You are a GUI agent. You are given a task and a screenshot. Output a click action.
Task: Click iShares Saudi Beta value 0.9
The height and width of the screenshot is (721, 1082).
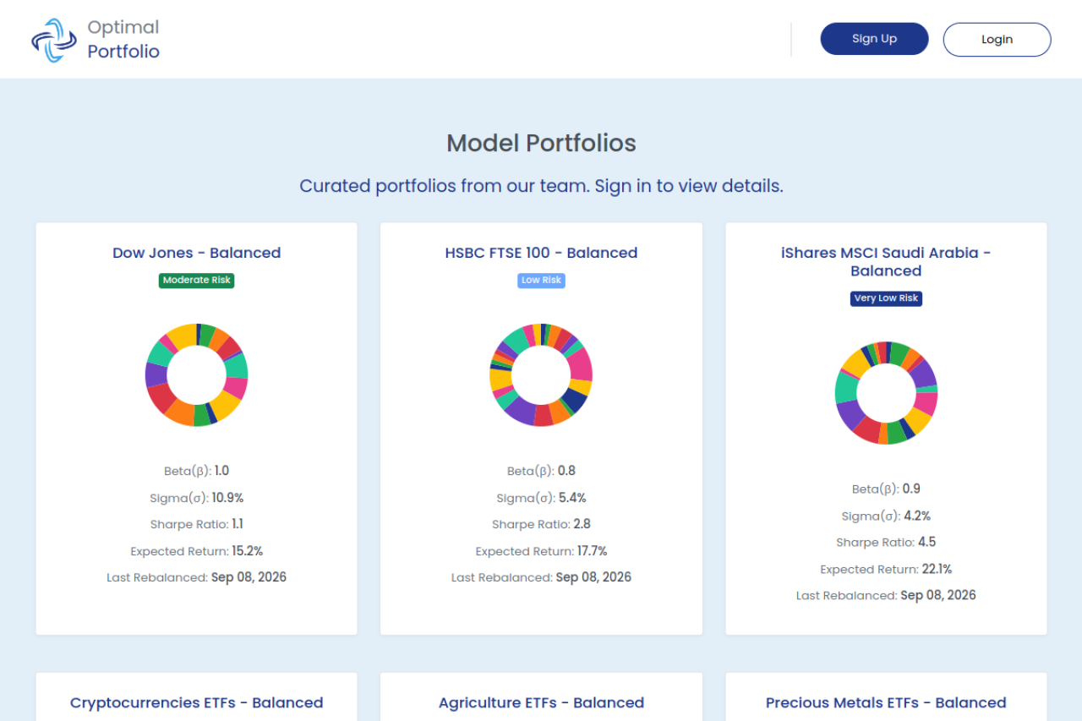tap(911, 489)
